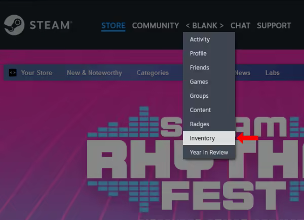Visit the SUPPORT page

274,25
